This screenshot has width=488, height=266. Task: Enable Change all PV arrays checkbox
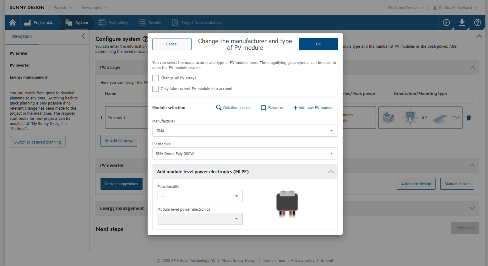(155, 78)
